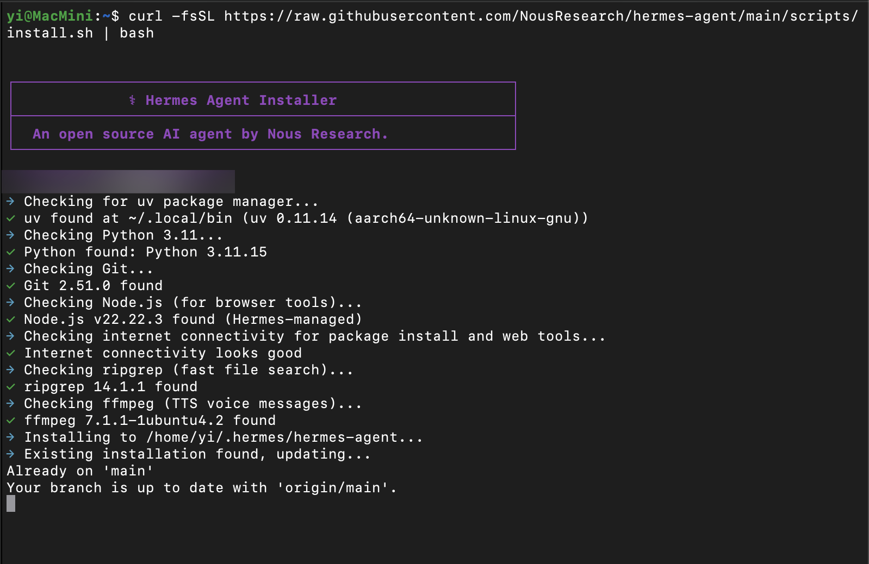Click the Nous Research tagline text
This screenshot has height=564, width=869.
coord(210,134)
